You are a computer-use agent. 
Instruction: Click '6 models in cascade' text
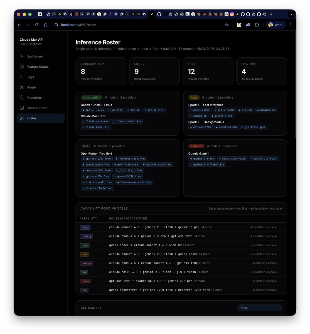[x=264, y=263]
